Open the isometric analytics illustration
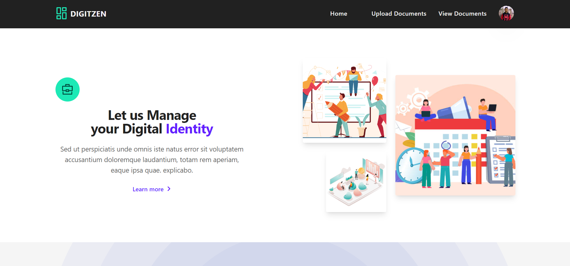Viewport: 570px width, 266px height. [356, 182]
